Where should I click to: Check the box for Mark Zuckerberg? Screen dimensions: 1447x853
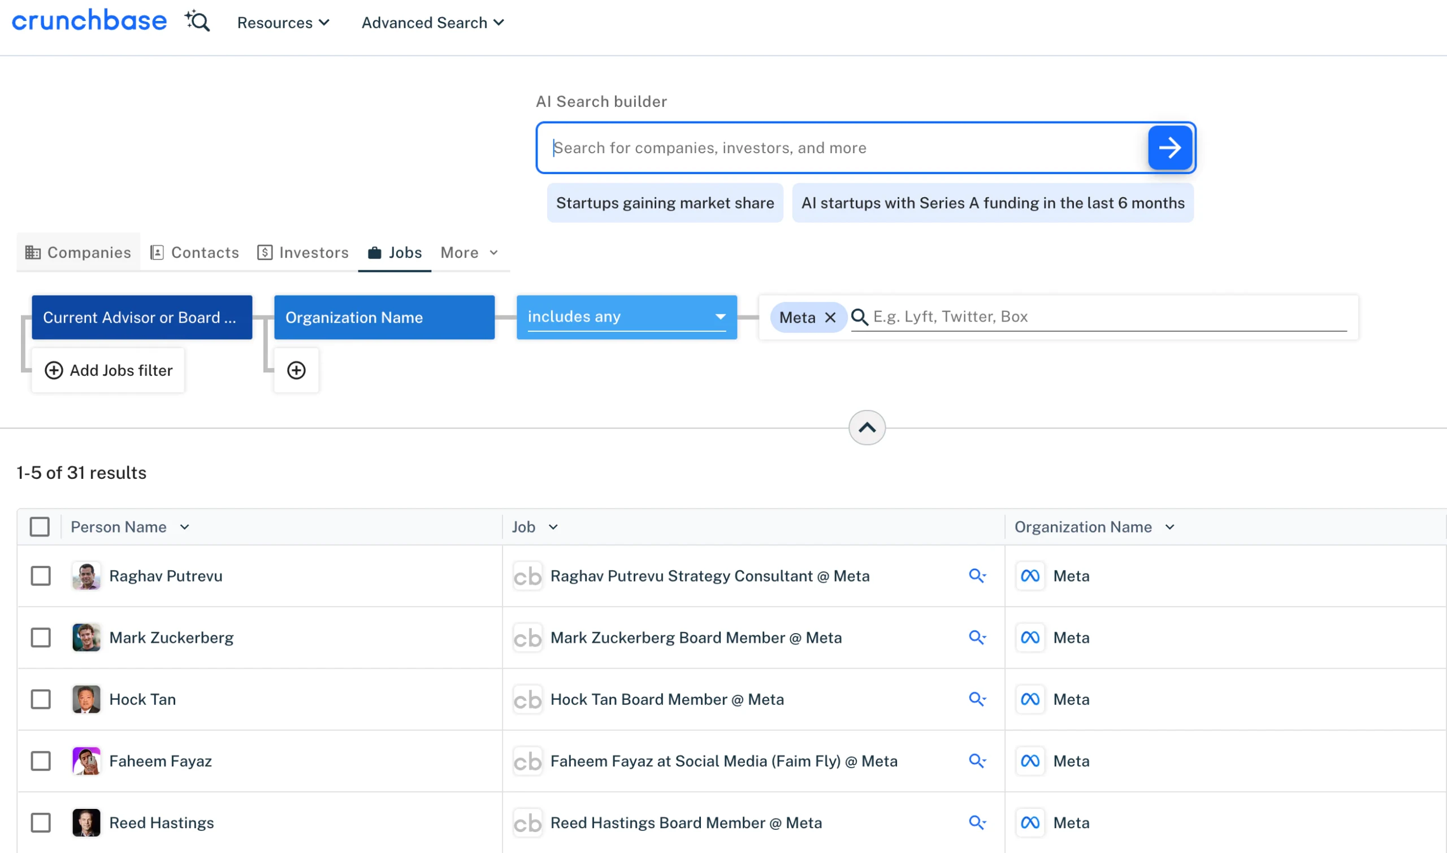(41, 638)
